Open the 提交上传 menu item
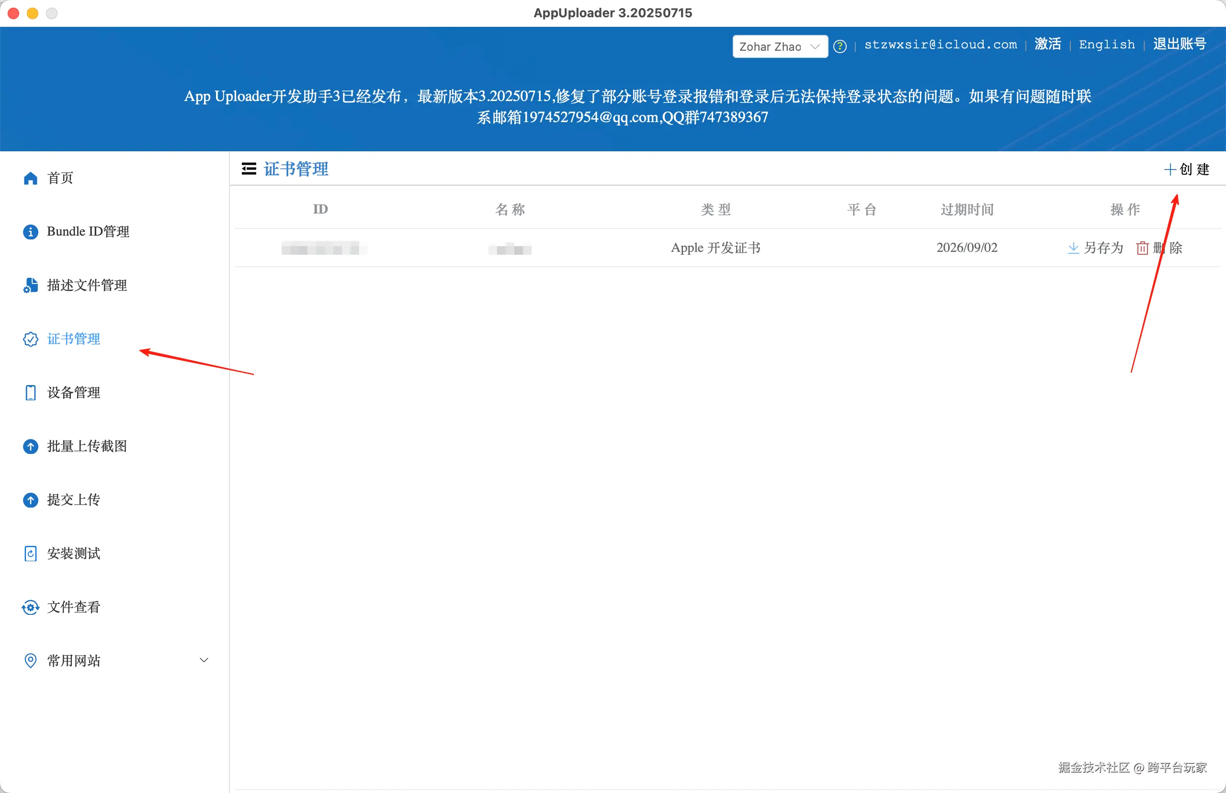The height and width of the screenshot is (793, 1226). point(73,499)
